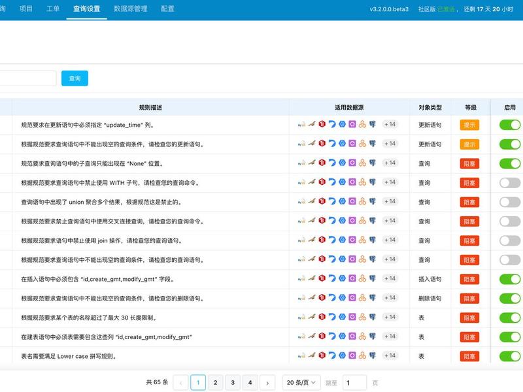Expand the +14 badge in join 操作 row
Viewport: 523px width, 392px height.
390,240
